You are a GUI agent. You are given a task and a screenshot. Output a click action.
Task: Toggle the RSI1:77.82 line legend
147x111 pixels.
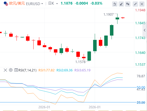(x=47, y=70)
